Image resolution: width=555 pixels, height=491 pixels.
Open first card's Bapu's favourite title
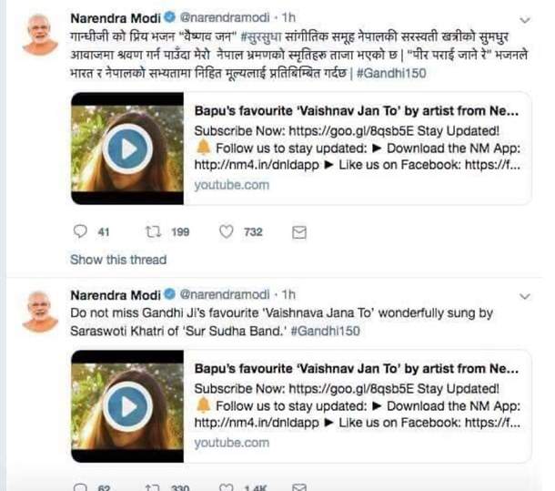(357, 111)
